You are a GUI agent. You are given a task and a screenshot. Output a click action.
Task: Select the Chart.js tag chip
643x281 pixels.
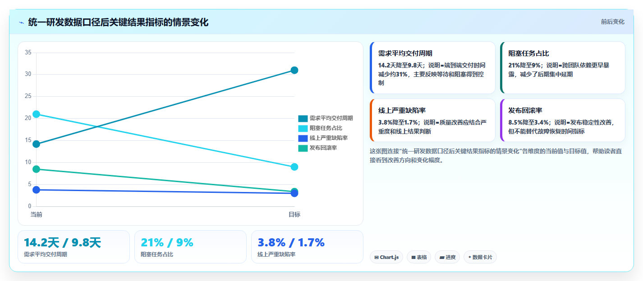point(386,257)
